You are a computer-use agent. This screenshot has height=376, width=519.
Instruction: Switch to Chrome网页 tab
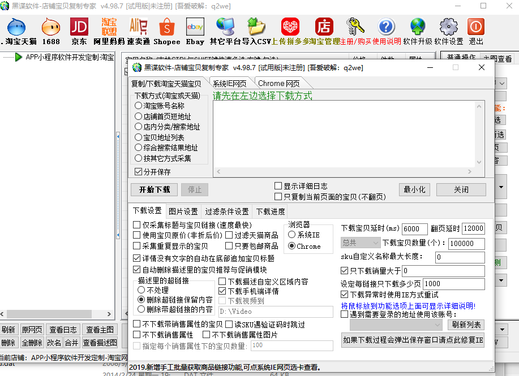[278, 83]
